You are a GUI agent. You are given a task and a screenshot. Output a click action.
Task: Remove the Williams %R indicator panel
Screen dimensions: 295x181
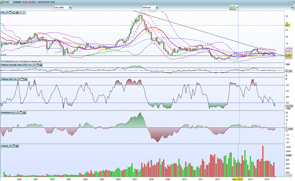click(x=26, y=79)
